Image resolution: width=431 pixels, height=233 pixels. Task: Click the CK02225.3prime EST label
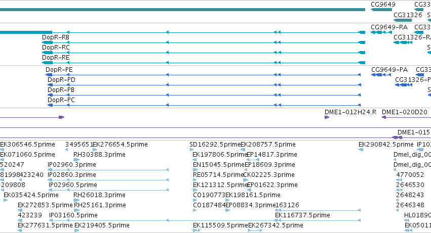point(269,175)
